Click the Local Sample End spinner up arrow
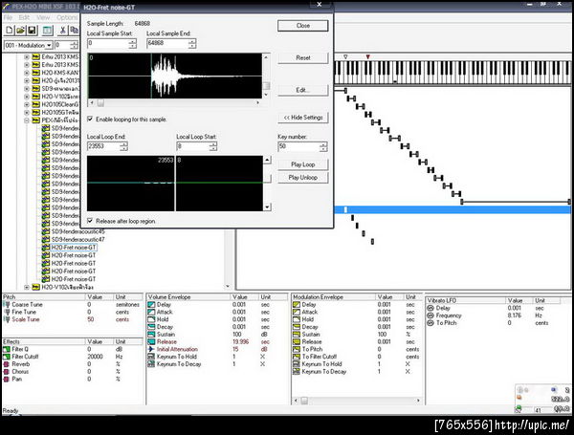This screenshot has height=435, width=574. 192,41
